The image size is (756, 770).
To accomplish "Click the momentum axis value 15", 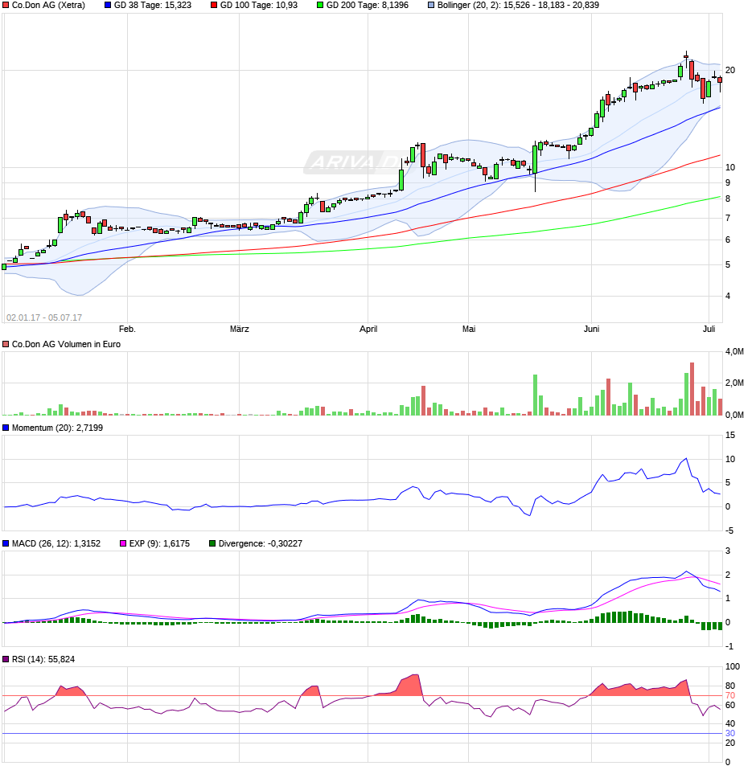I will [x=730, y=435].
